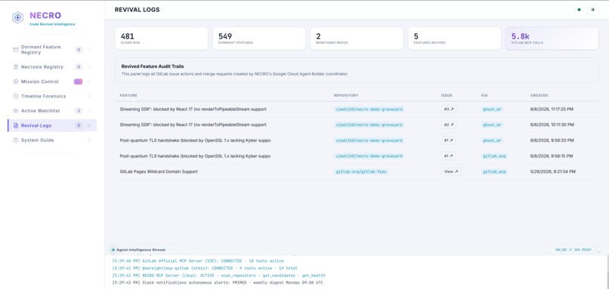Click the Mission Control crosshair icon
Viewport: 609px width, 289px height.
tap(16, 81)
